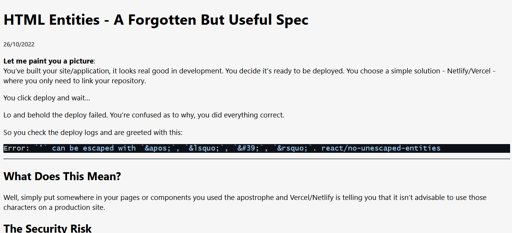
Task: Click the publication date 26/10/2022
Action: tap(19, 44)
